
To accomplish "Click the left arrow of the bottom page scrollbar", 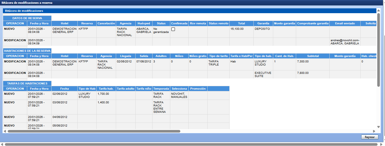I will pyautogui.click(x=2, y=144).
